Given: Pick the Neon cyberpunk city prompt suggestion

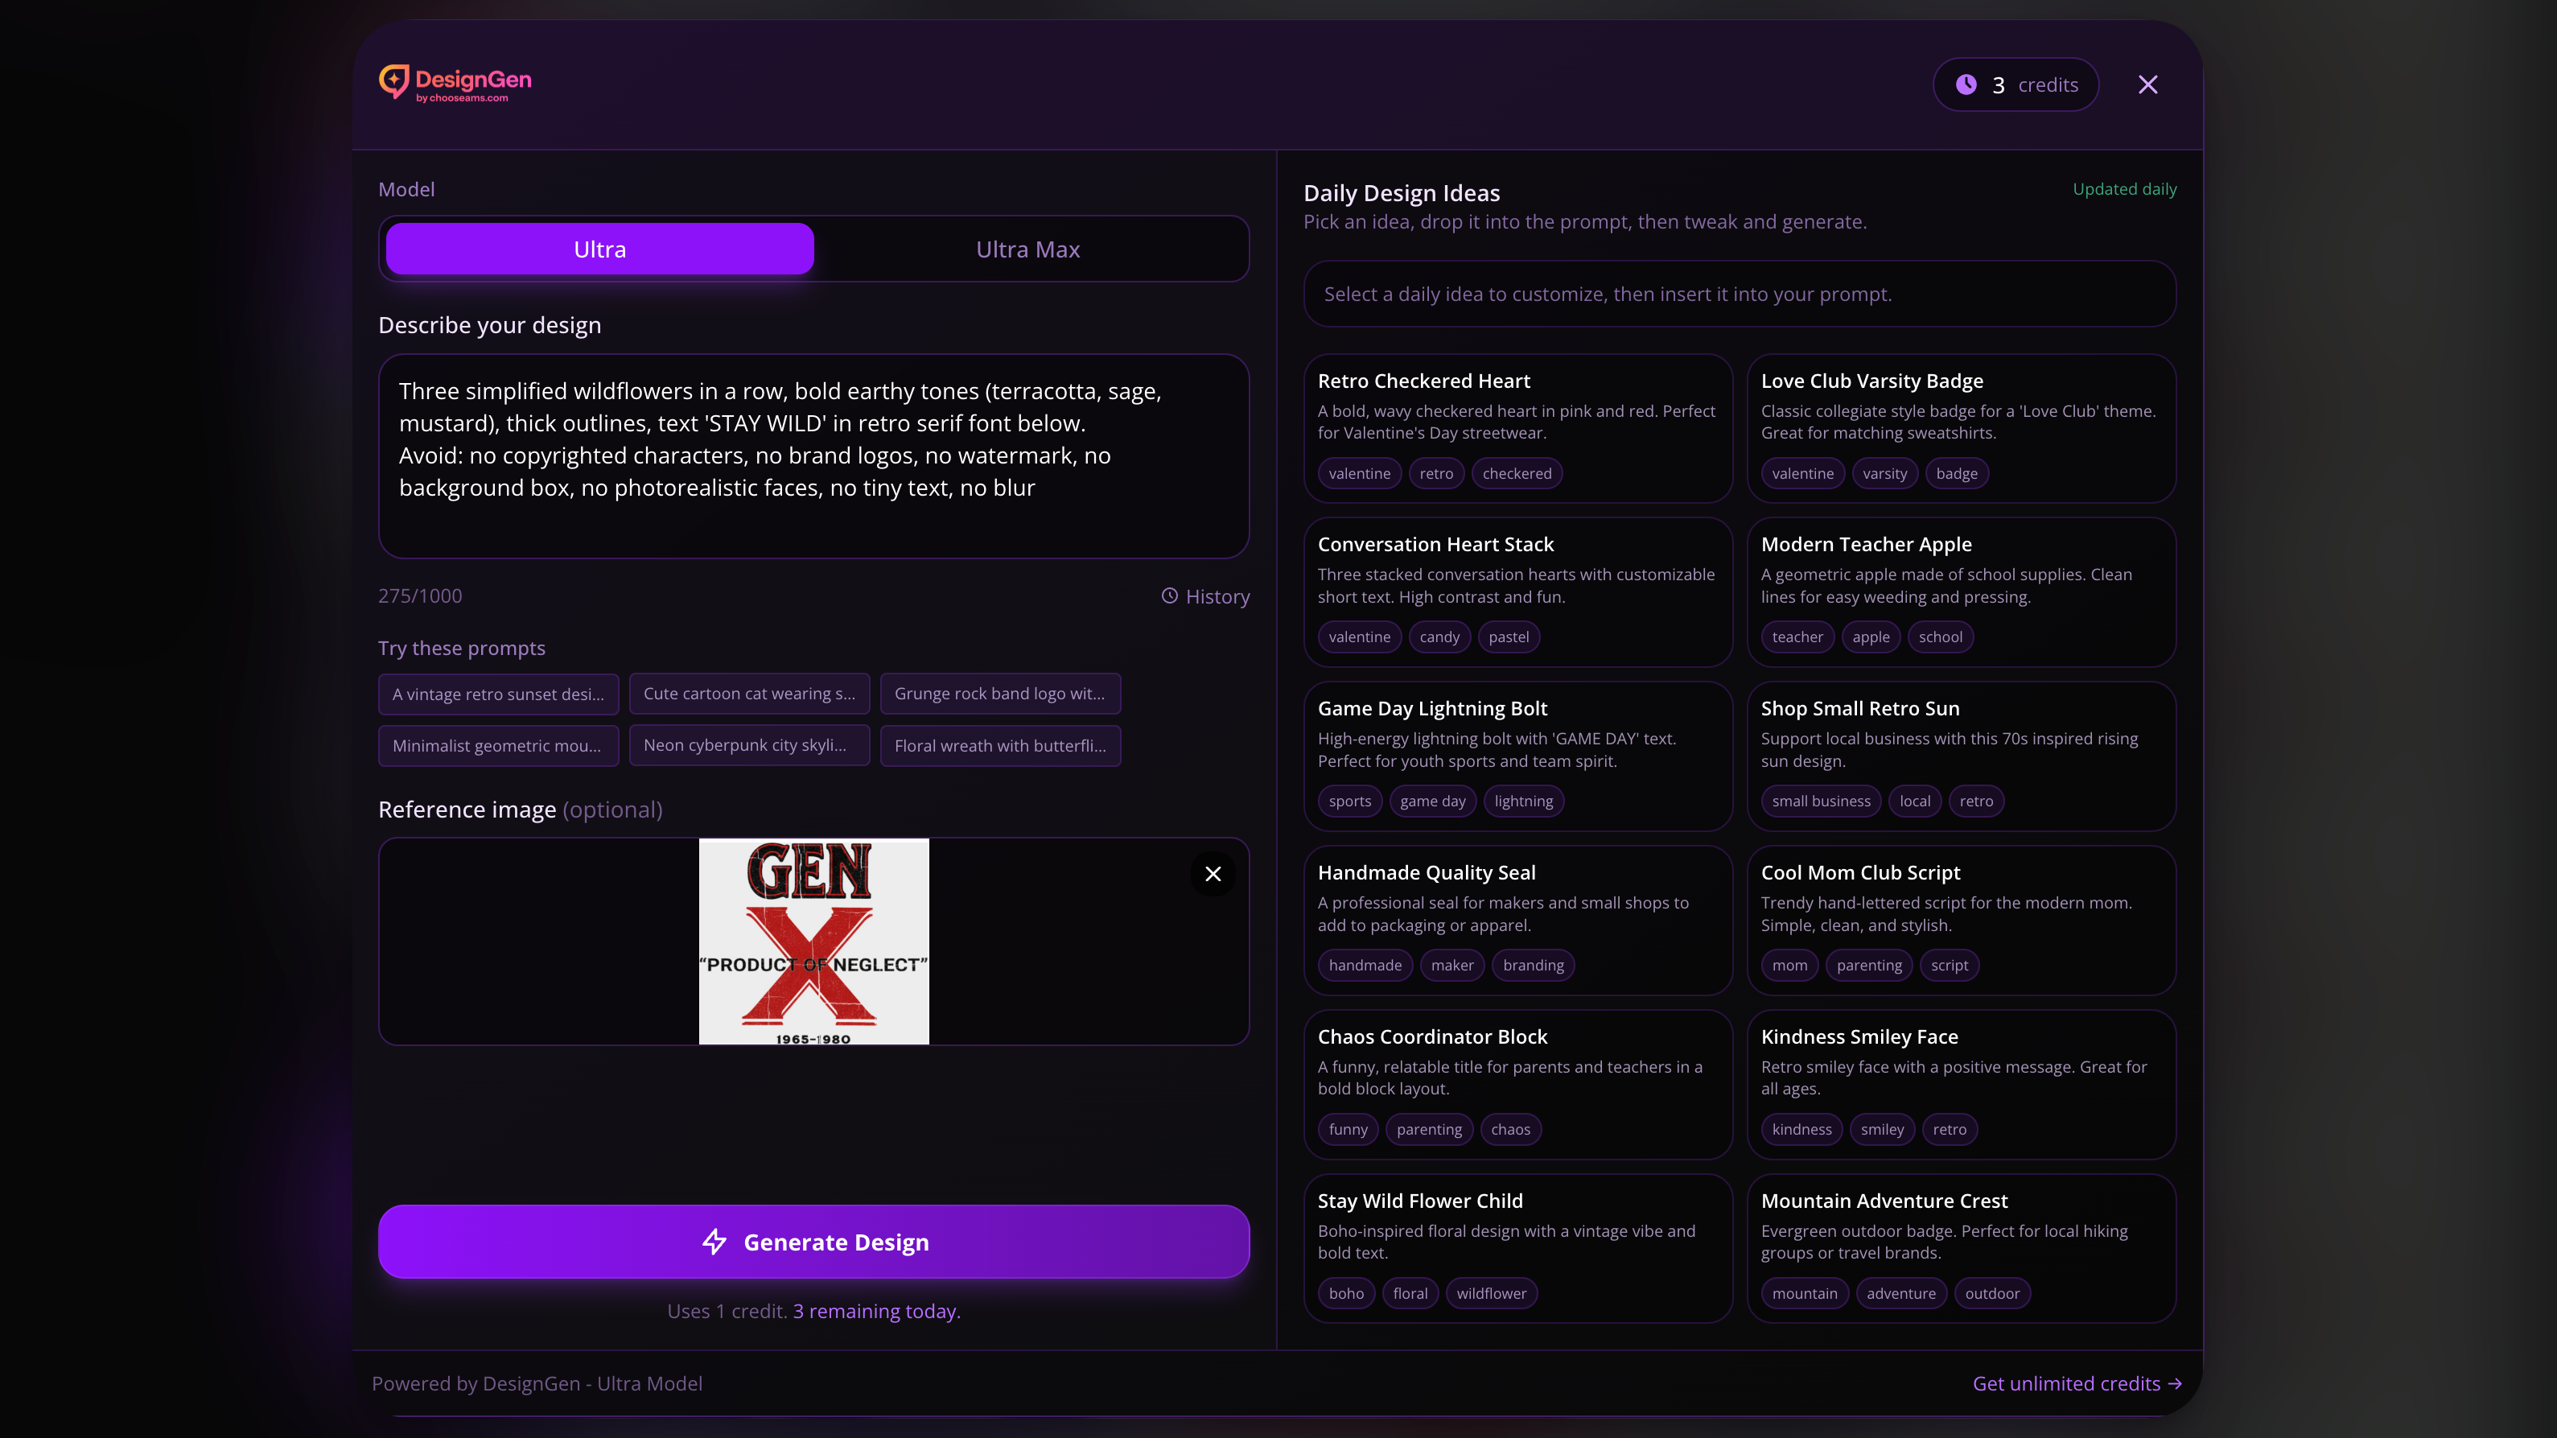Looking at the screenshot, I should [x=748, y=746].
